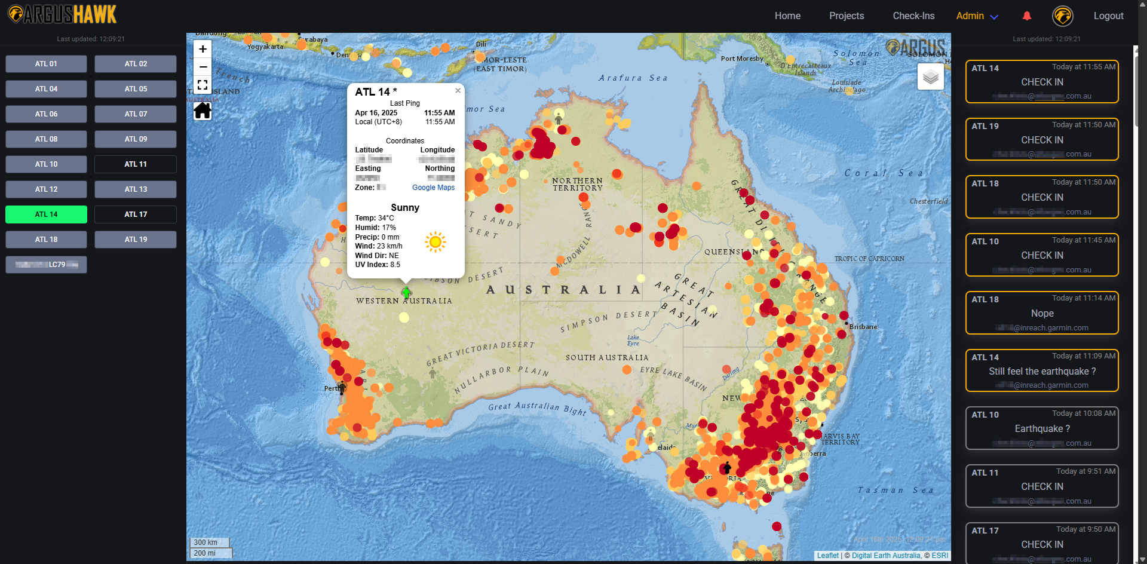Toggle the ATL 14 tracker button
This screenshot has width=1147, height=564.
coord(46,214)
